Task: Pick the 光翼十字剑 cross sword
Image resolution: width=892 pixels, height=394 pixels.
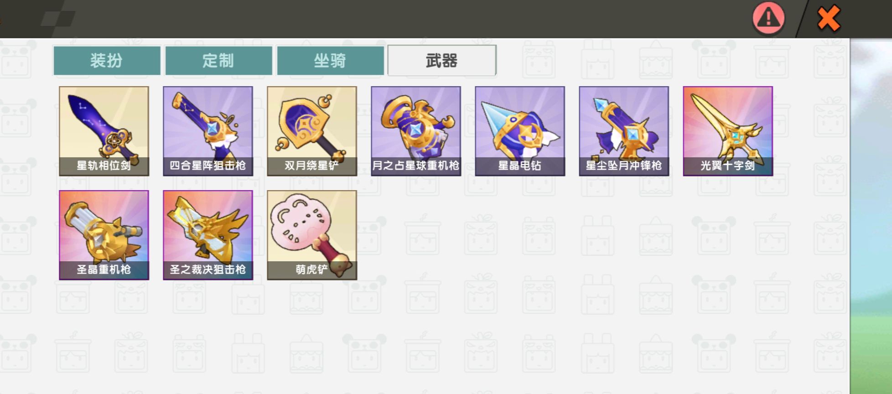Action: pyautogui.click(x=728, y=131)
